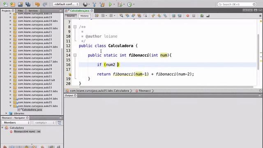Expand the com.loiane.cursojava.aula24.labs package
Viewport: 263px width, 148px height.
point(11,46)
